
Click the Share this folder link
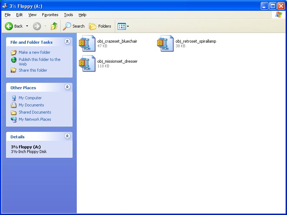pyautogui.click(x=33, y=70)
